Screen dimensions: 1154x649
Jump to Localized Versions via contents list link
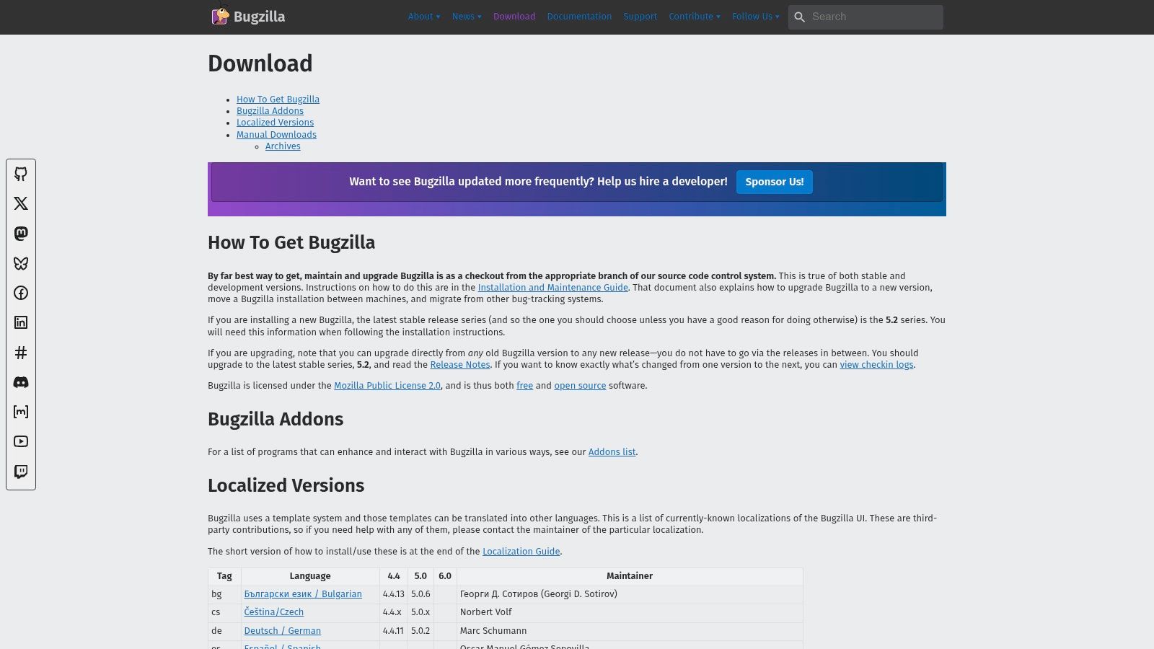click(x=275, y=123)
